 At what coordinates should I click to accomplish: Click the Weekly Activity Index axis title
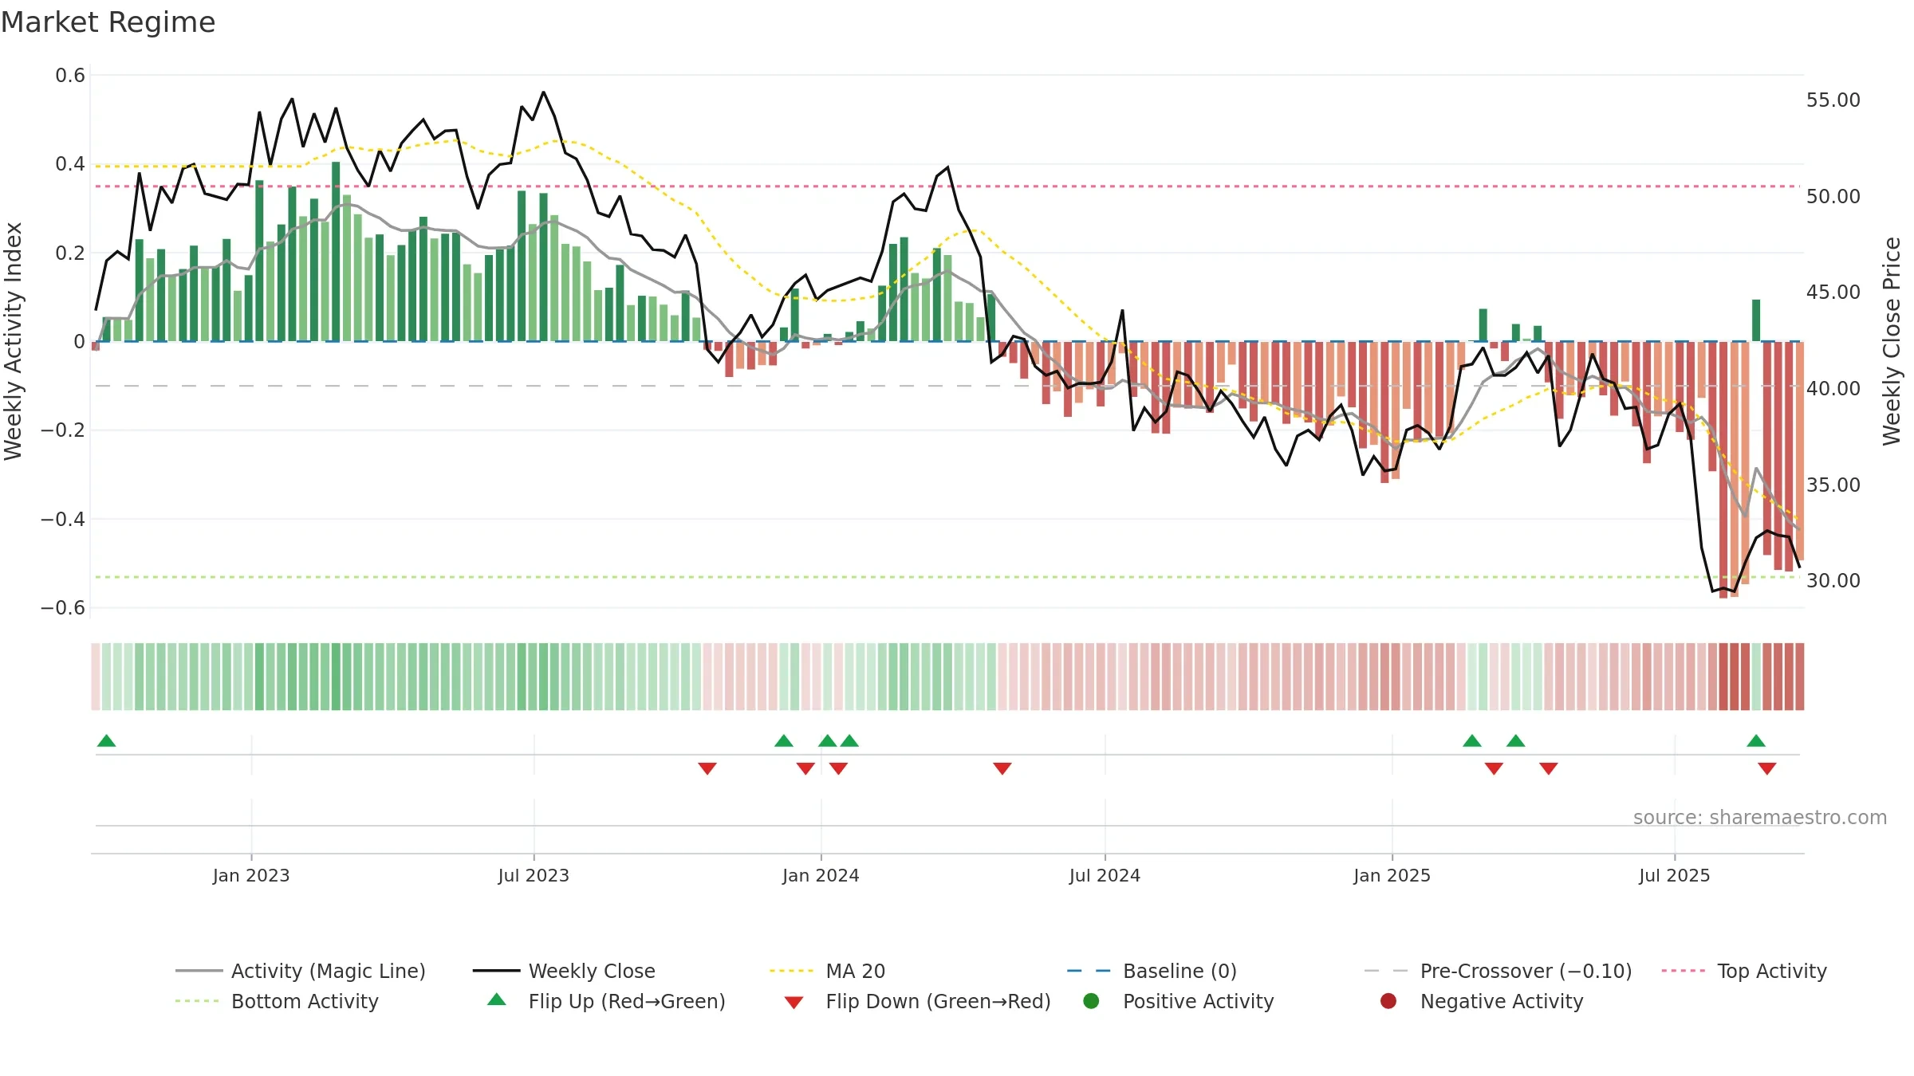pos(13,341)
